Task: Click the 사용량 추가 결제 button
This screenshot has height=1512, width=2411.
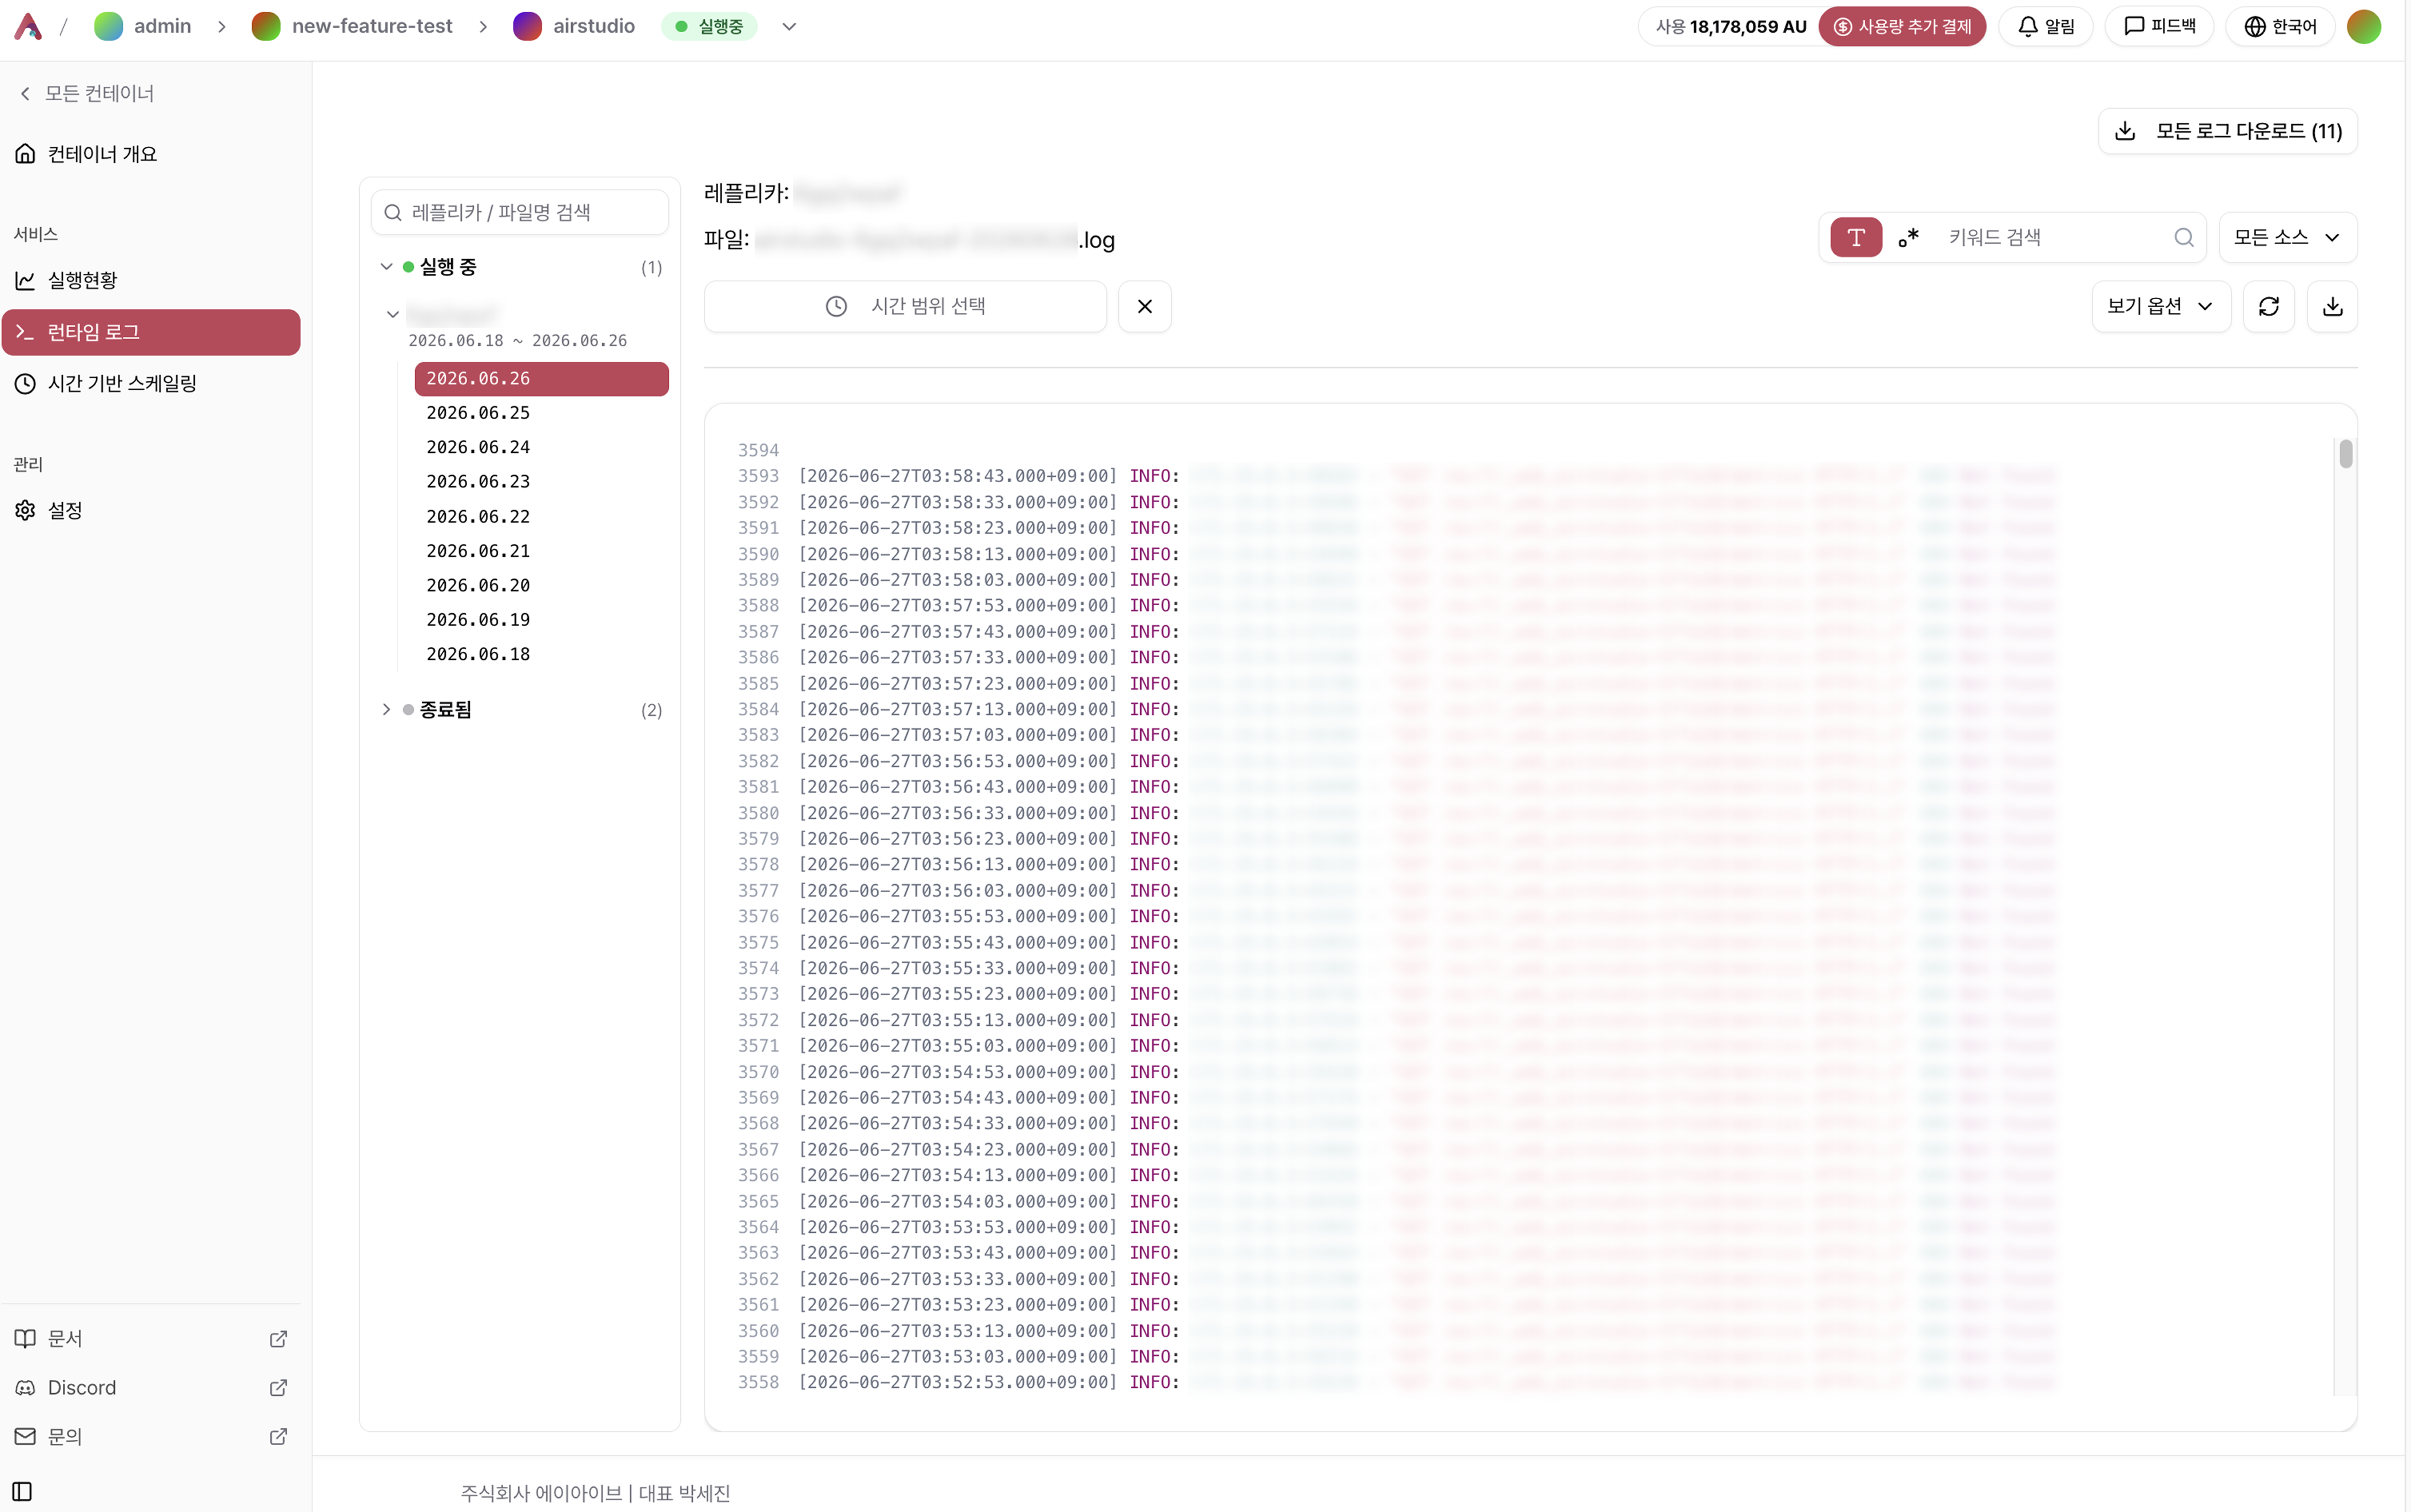Action: (x=1902, y=27)
